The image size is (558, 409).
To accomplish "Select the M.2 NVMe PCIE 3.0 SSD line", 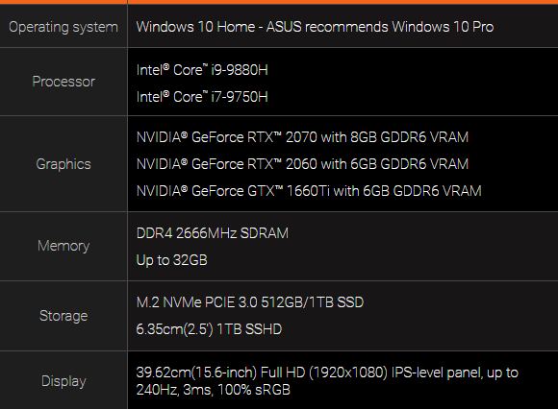I will pyautogui.click(x=250, y=302).
